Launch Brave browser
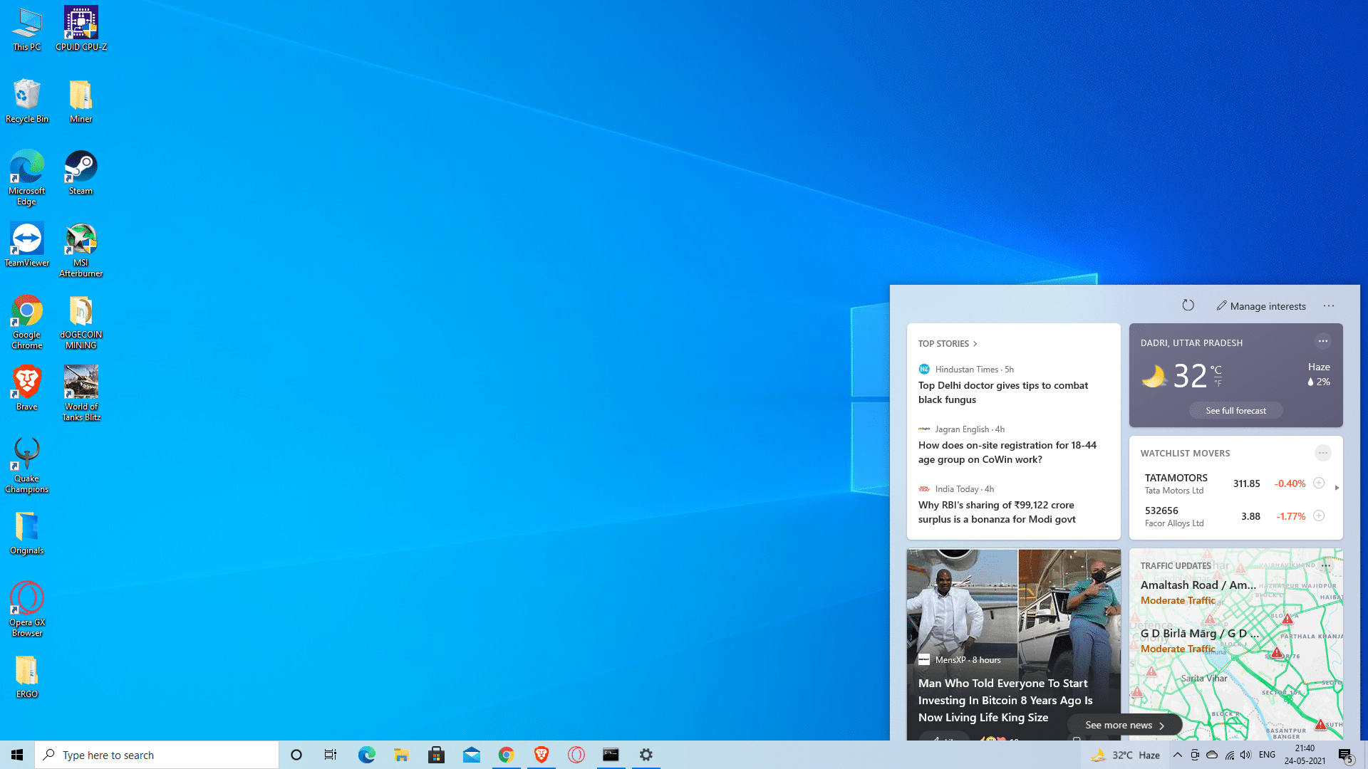Screen dimensions: 1368x769 pyautogui.click(x=26, y=382)
